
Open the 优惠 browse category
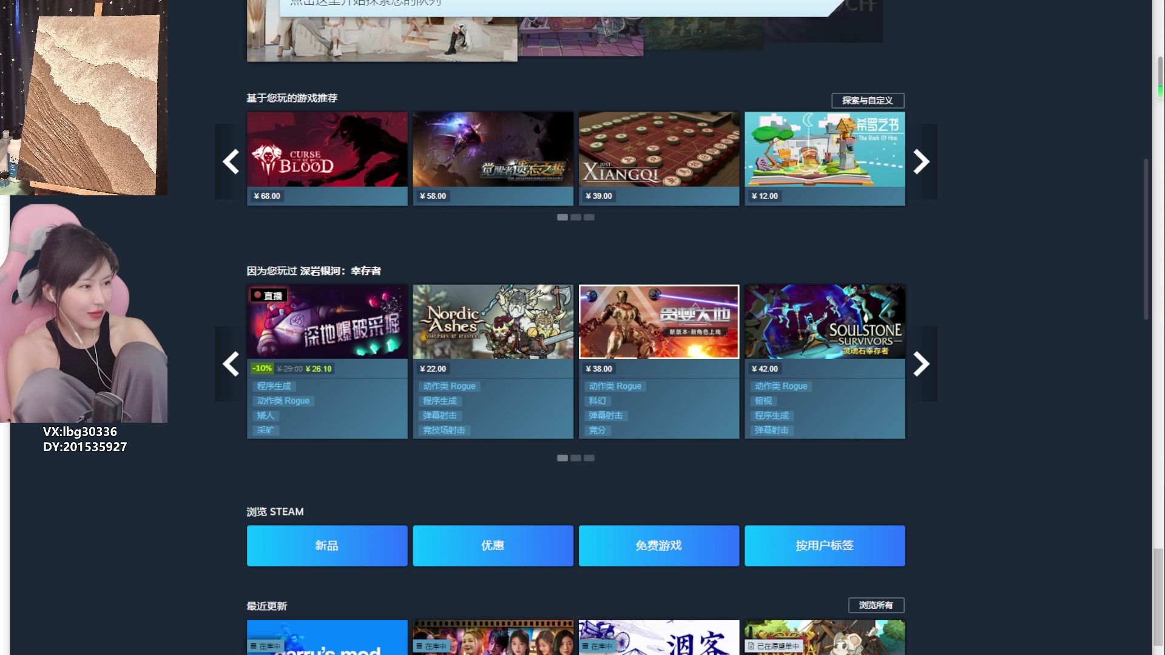pos(493,546)
